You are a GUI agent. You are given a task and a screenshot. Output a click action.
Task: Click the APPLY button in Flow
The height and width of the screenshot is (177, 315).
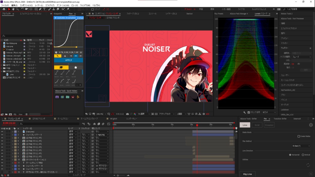pos(69,60)
